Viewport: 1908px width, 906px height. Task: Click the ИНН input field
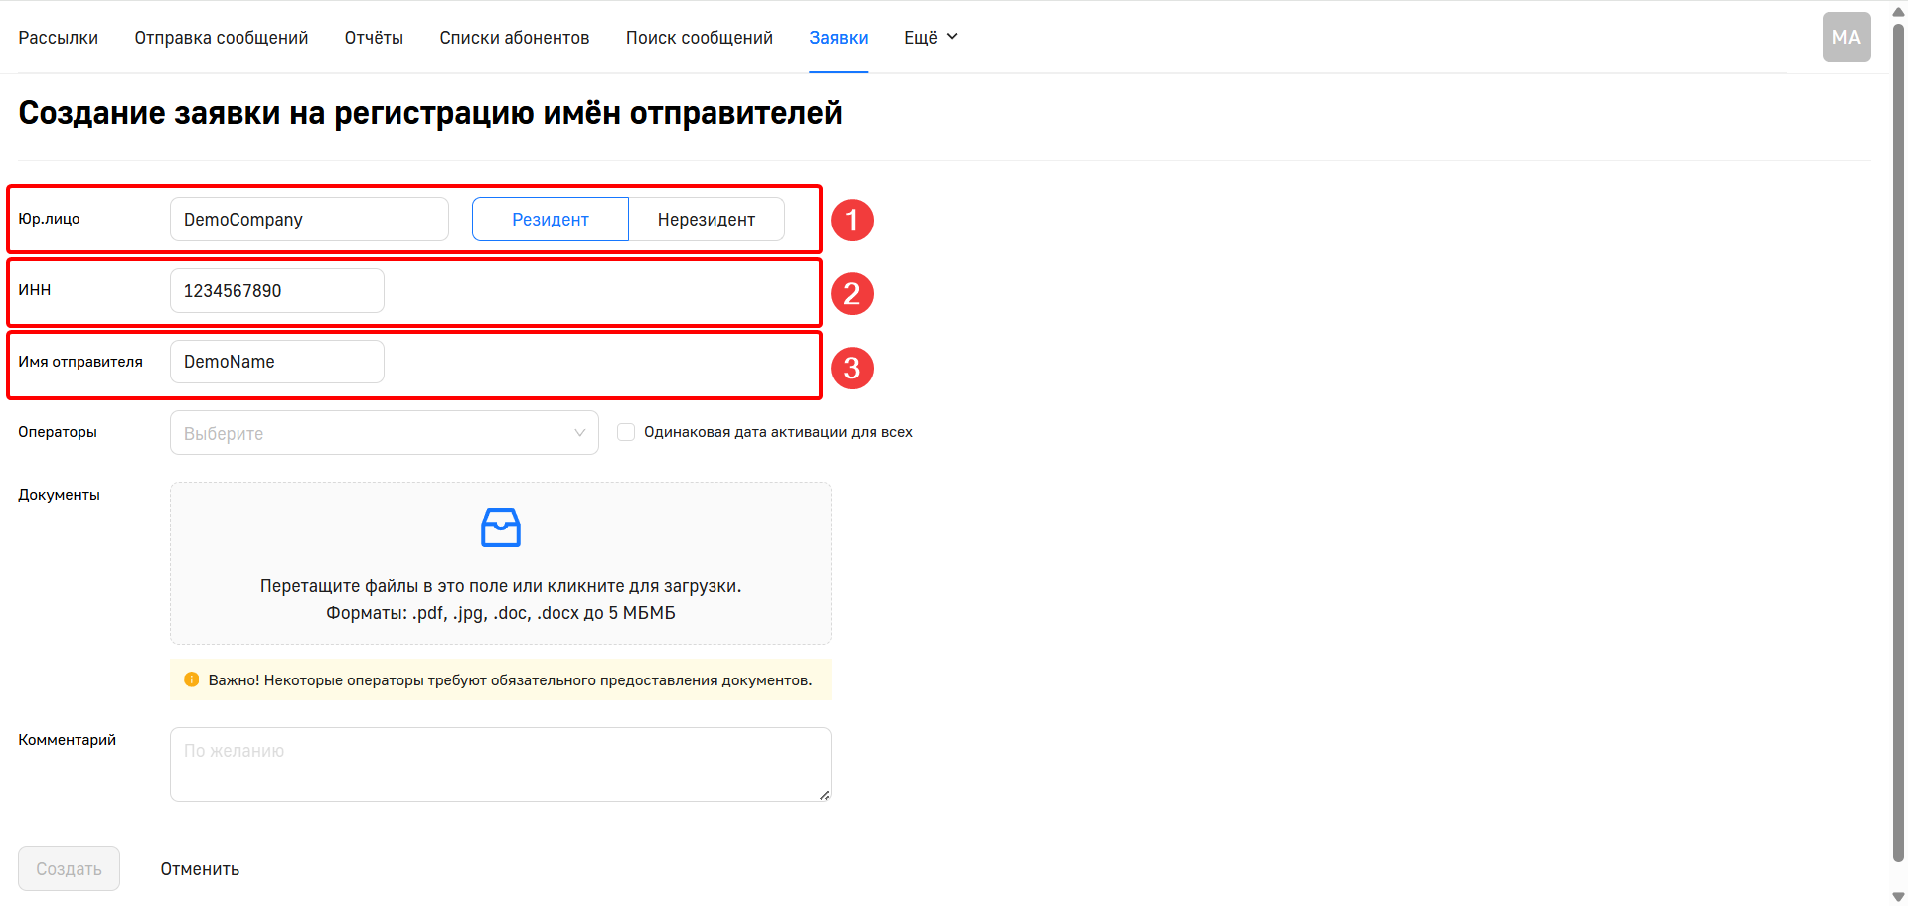click(x=276, y=291)
